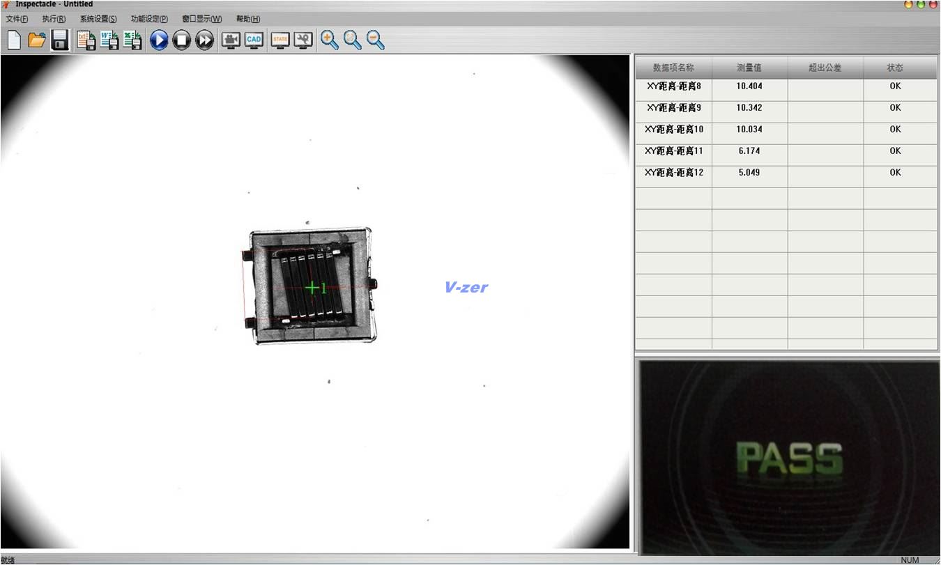The width and height of the screenshot is (941, 565).
Task: Export results to Excel spreadsheet icon
Action: 132,40
